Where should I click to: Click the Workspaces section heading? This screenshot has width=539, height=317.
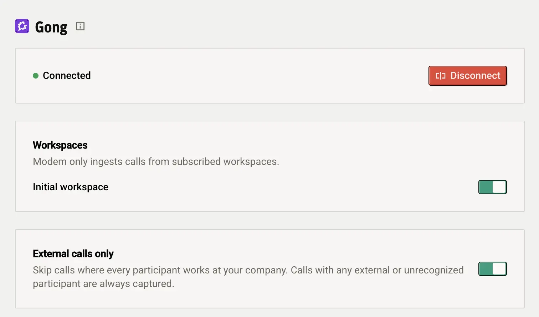pyautogui.click(x=60, y=145)
